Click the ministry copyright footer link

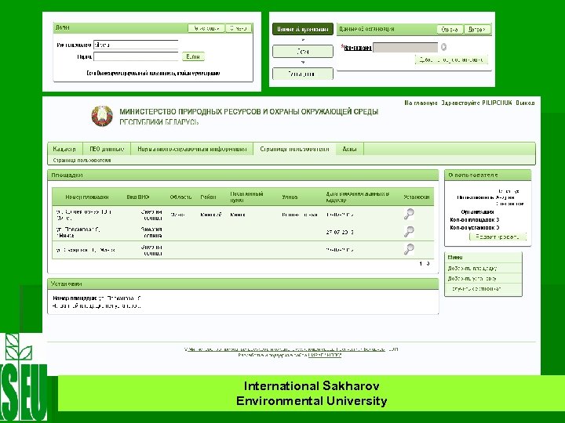pos(285,349)
